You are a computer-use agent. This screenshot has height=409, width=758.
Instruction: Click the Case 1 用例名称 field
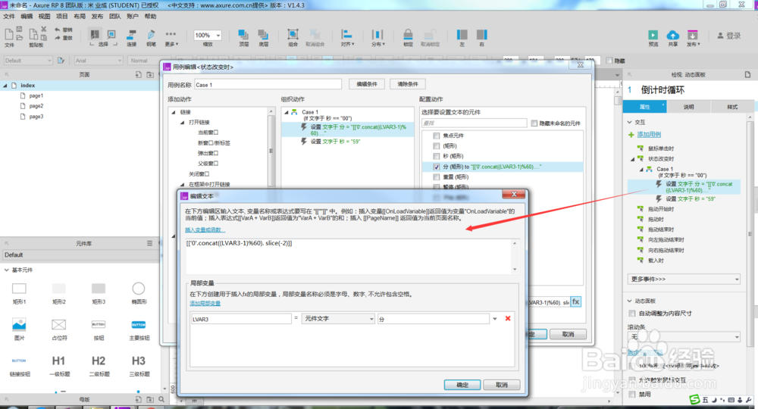click(268, 85)
